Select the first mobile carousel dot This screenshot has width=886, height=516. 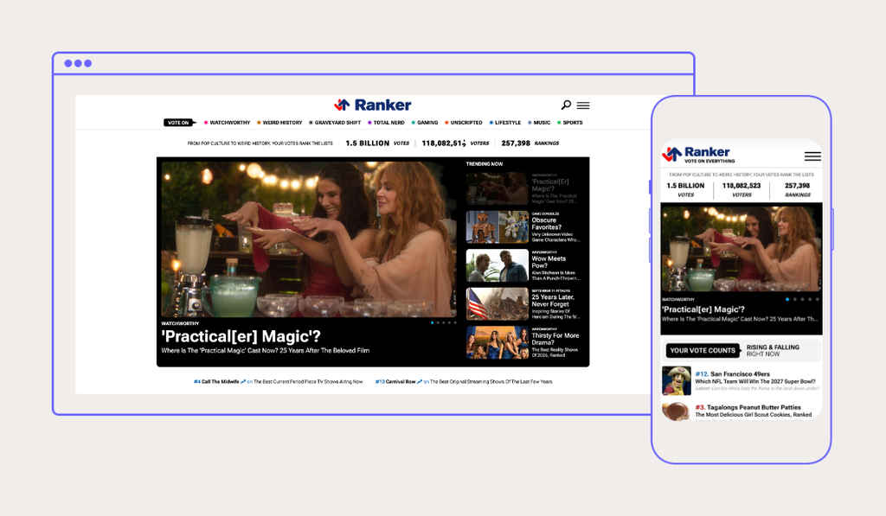[787, 299]
